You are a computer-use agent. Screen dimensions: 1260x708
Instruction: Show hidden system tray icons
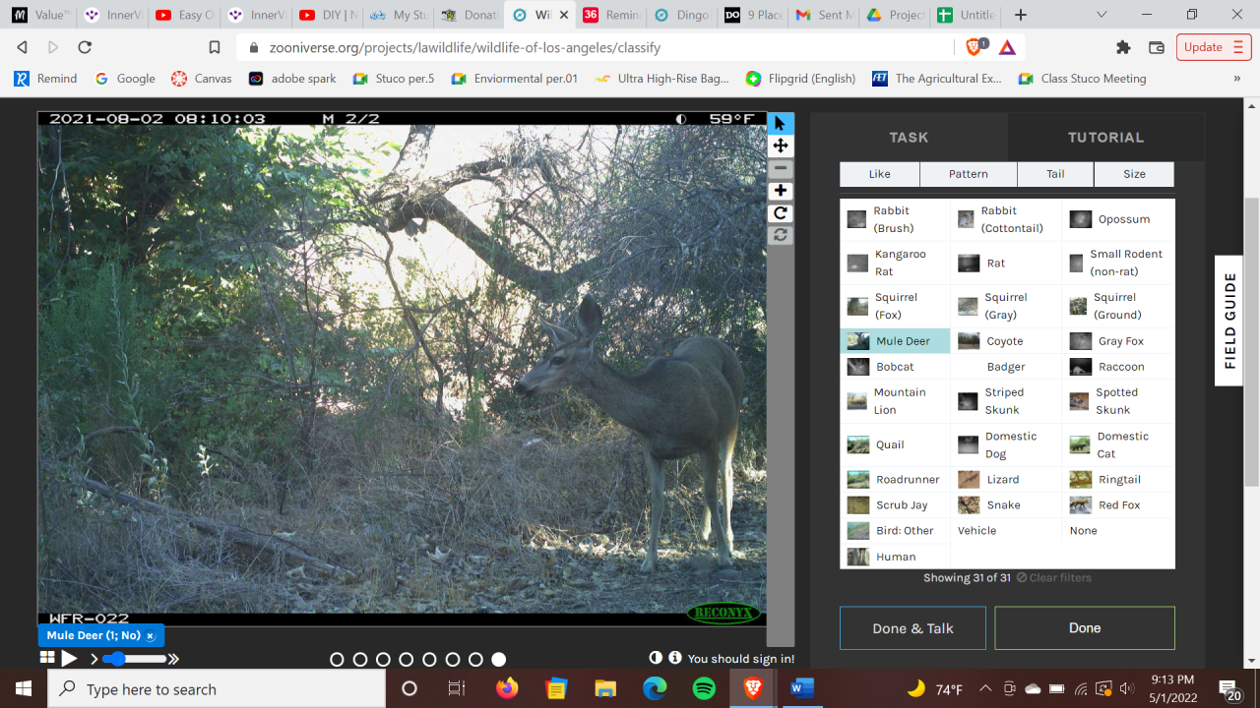click(985, 688)
